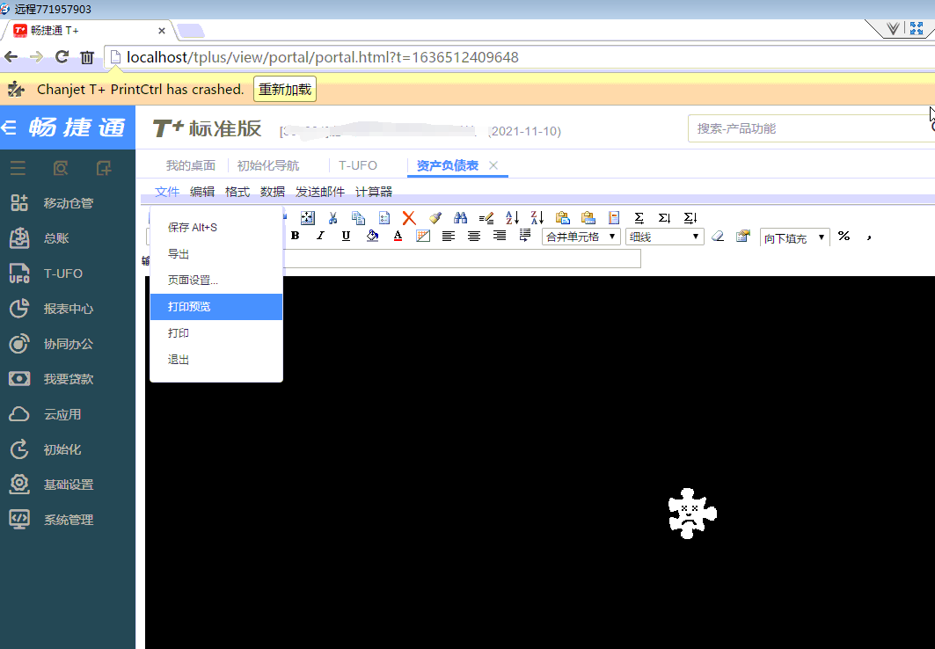Open 协同办公 in the sidebar
935x649 pixels.
(x=68, y=344)
